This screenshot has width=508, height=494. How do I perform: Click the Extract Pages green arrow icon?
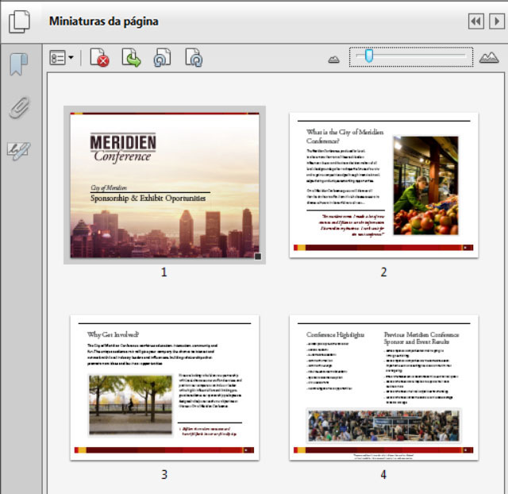click(131, 58)
